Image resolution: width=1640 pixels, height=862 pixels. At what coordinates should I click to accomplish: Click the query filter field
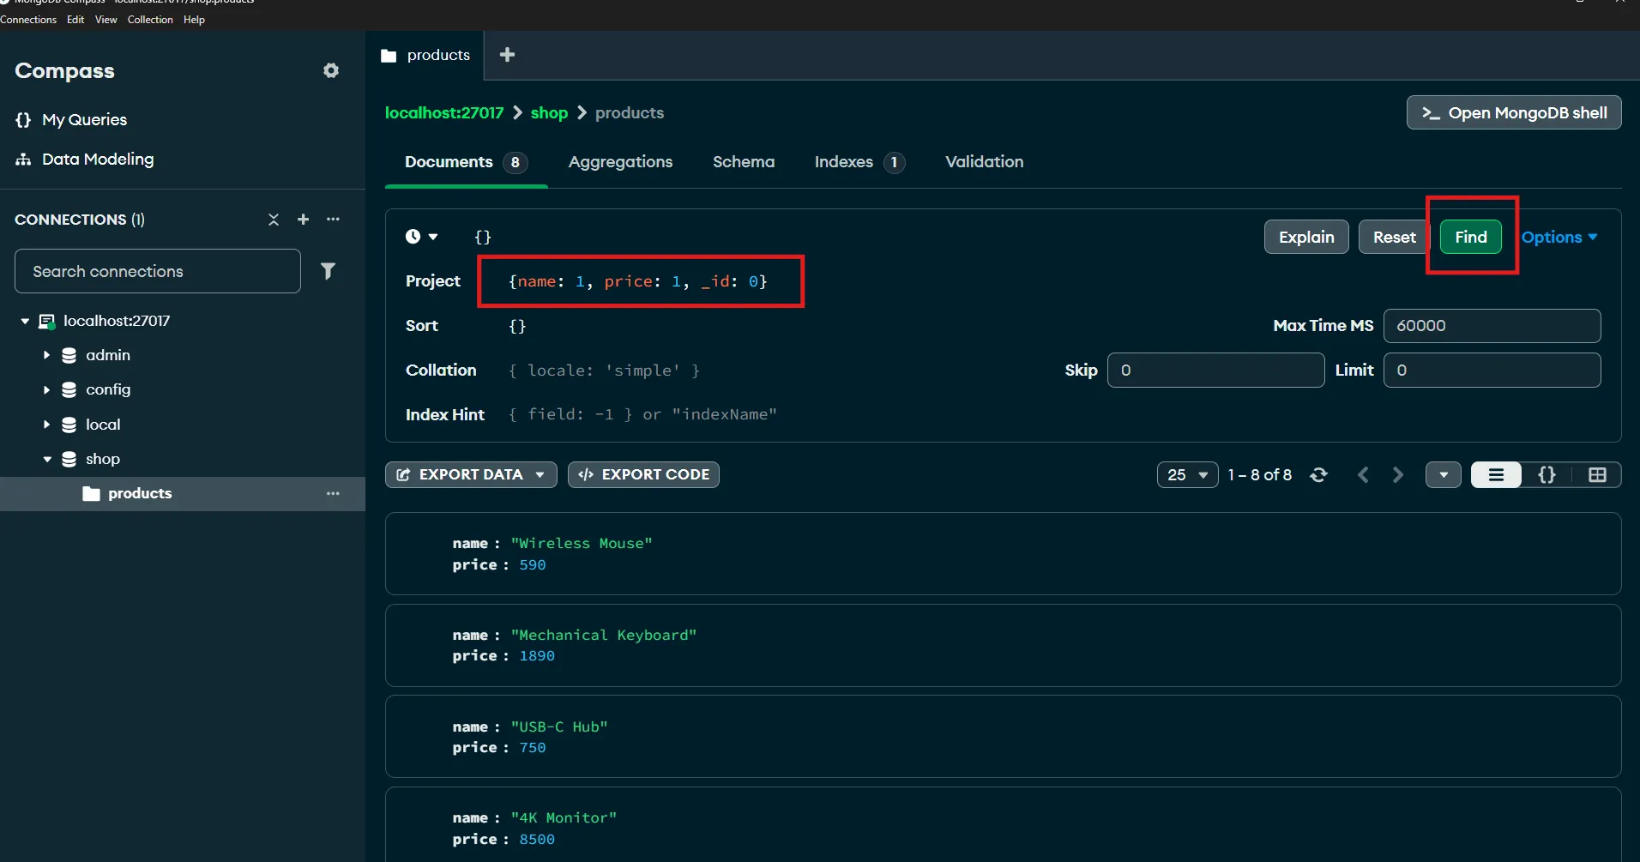[x=862, y=237]
